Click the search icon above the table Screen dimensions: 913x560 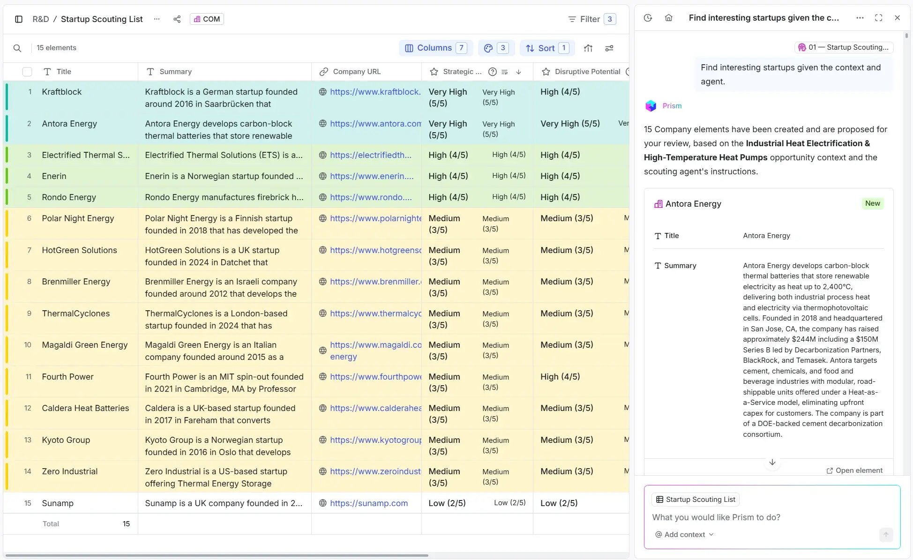tap(17, 48)
